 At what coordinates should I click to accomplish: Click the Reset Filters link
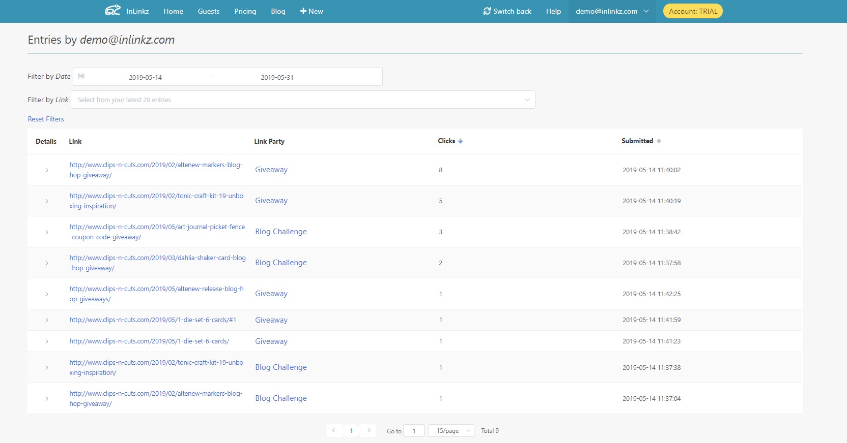coord(46,119)
